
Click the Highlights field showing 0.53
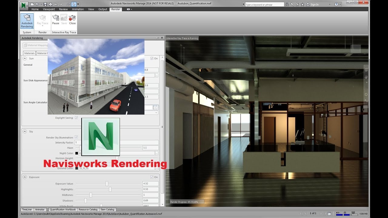(x=150, y=189)
